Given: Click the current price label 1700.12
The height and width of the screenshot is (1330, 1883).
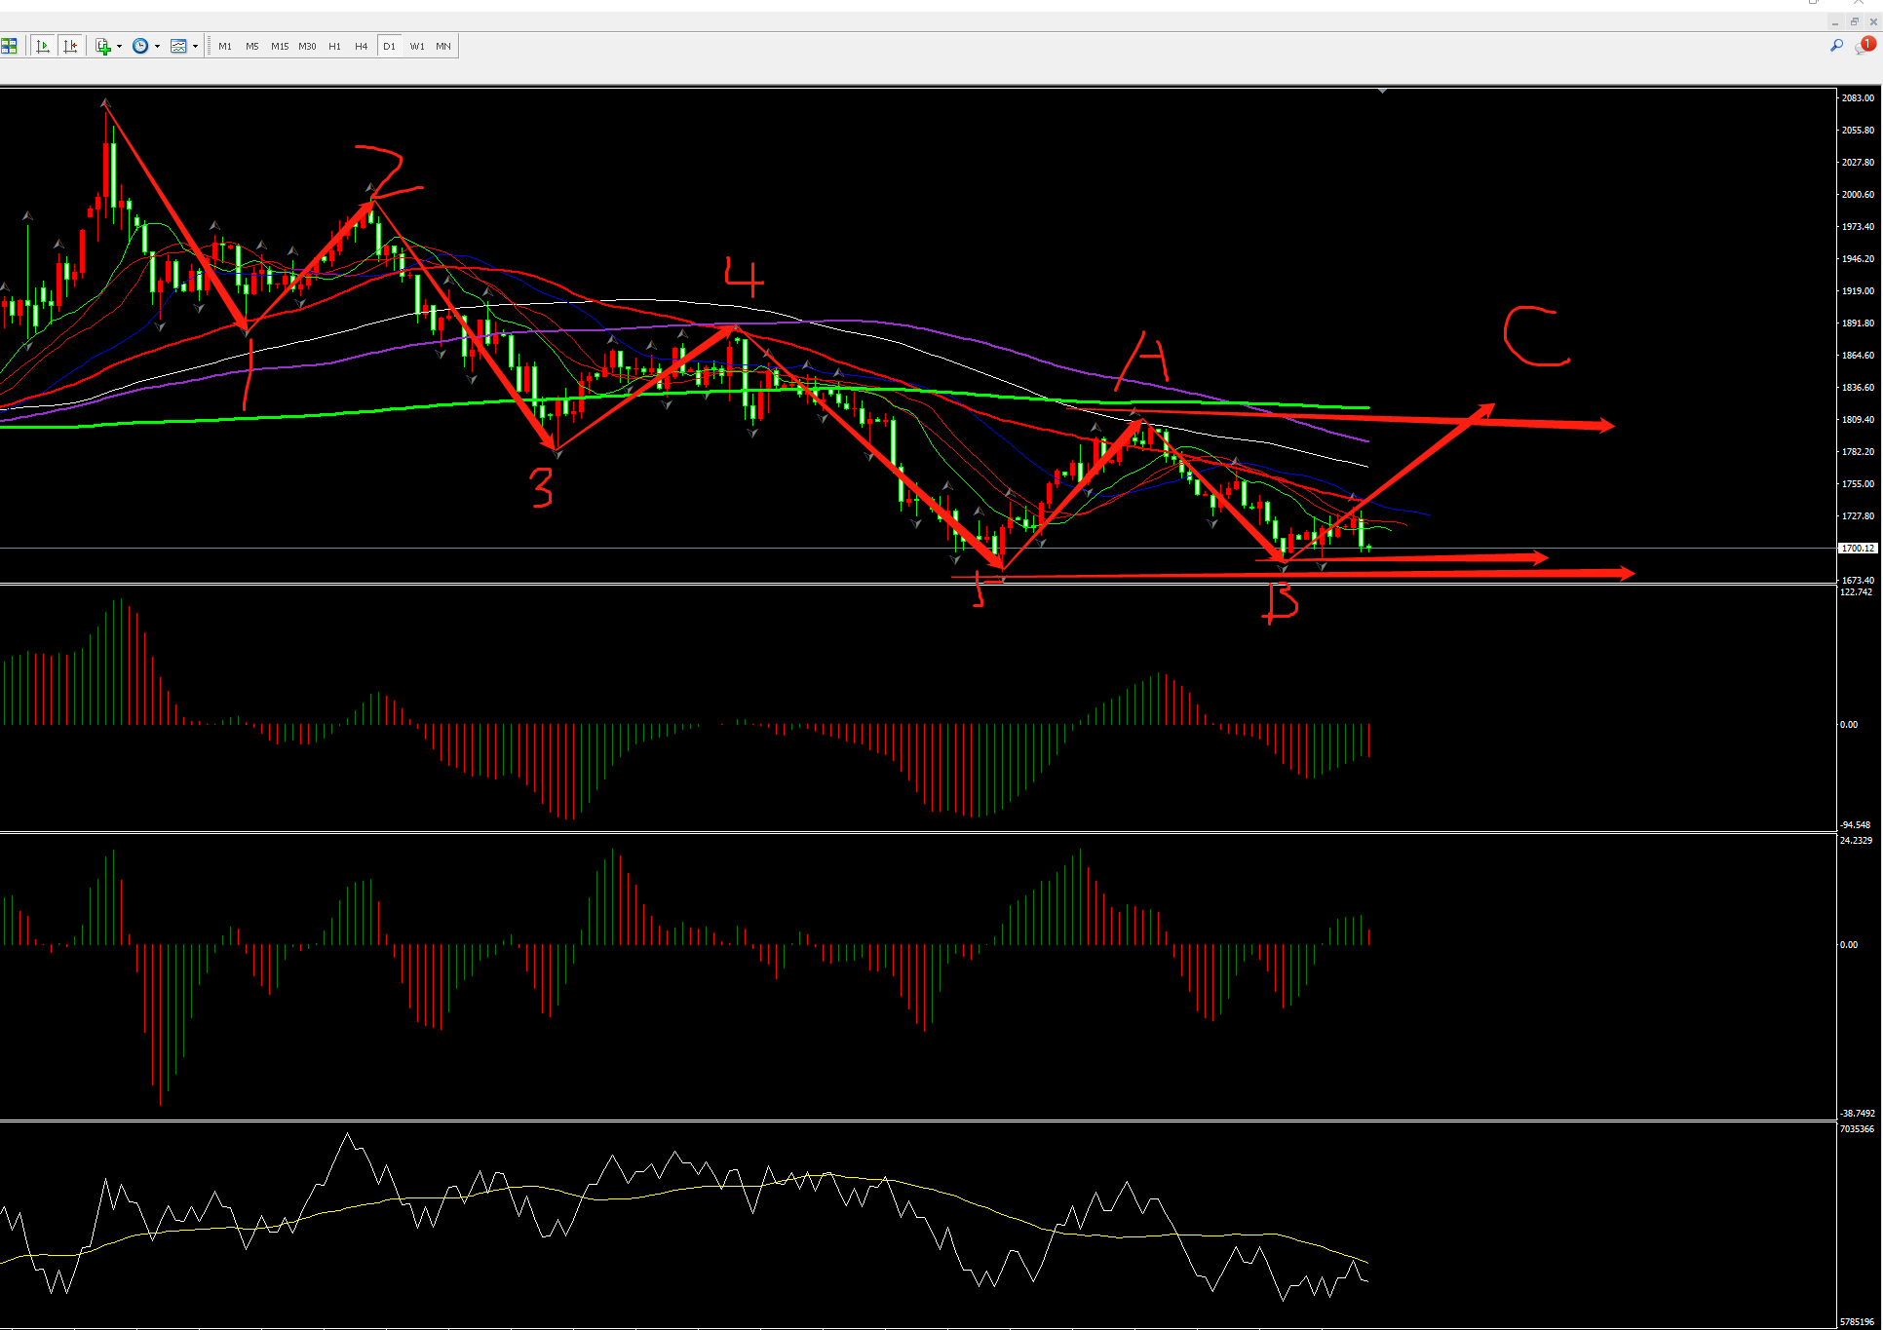Looking at the screenshot, I should click(1857, 549).
